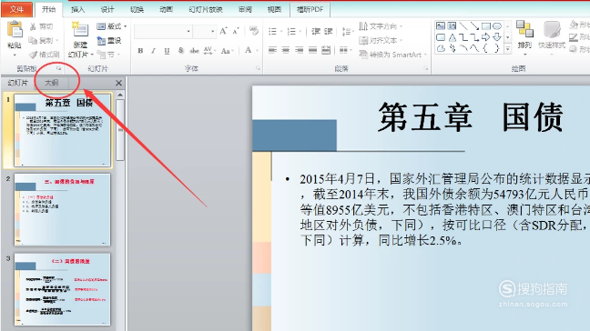Switch to the Slides (幻灯片) pane tab
Image resolution: width=590 pixels, height=331 pixels.
pyautogui.click(x=18, y=83)
